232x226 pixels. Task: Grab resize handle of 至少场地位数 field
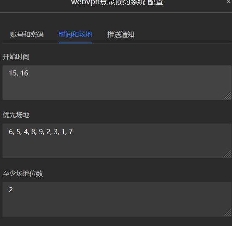[227, 213]
